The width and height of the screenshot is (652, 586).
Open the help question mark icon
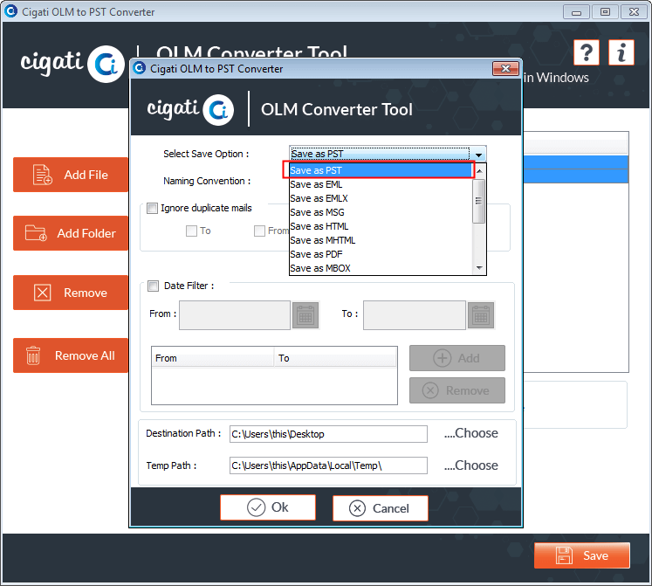587,52
